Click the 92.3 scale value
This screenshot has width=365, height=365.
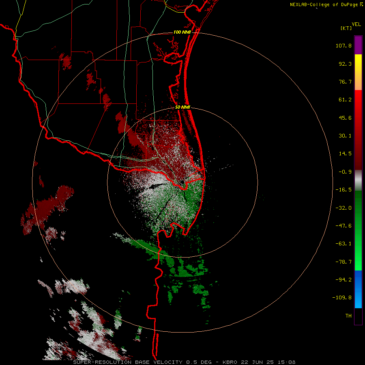tap(345, 64)
